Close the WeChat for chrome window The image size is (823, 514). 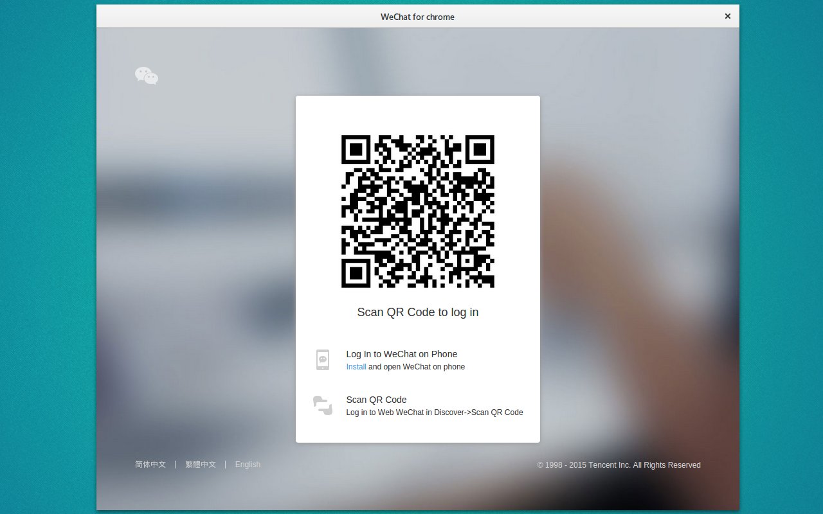728,17
